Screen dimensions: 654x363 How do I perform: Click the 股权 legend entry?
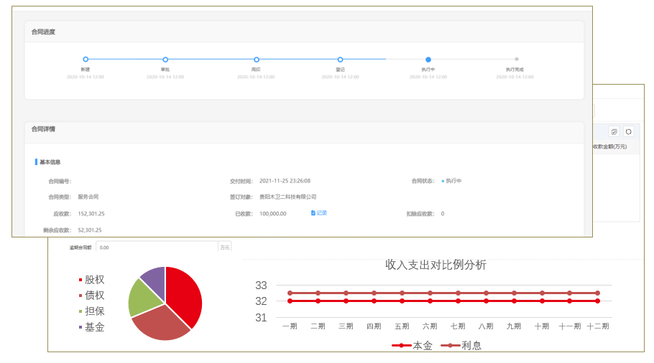point(91,279)
